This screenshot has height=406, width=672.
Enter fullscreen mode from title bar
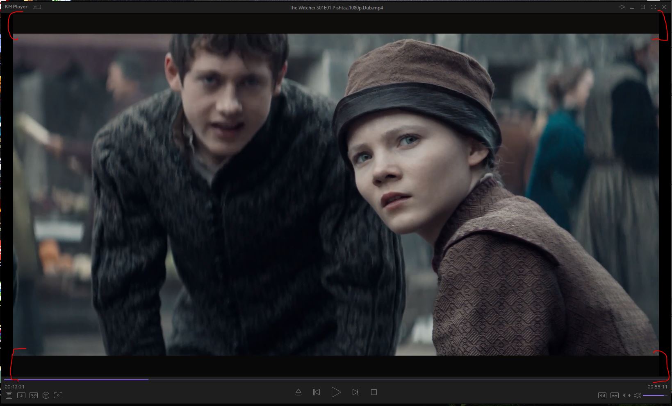[654, 7]
